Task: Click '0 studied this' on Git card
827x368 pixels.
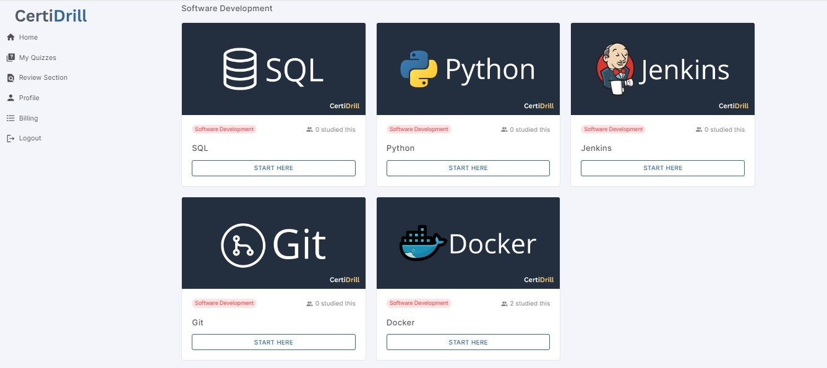Action: [335, 304]
